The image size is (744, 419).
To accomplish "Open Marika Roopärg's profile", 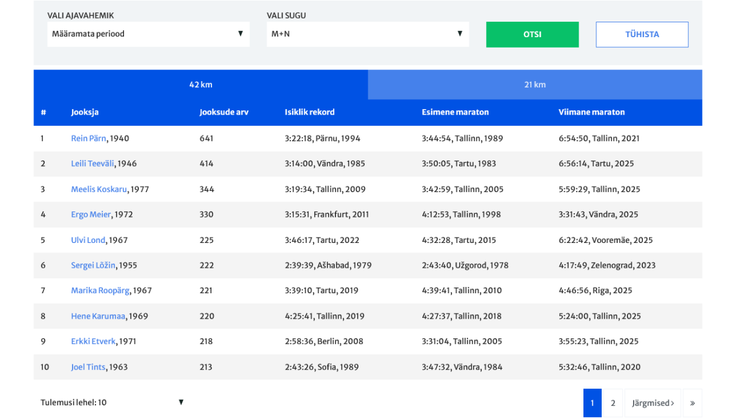I will pos(100,291).
